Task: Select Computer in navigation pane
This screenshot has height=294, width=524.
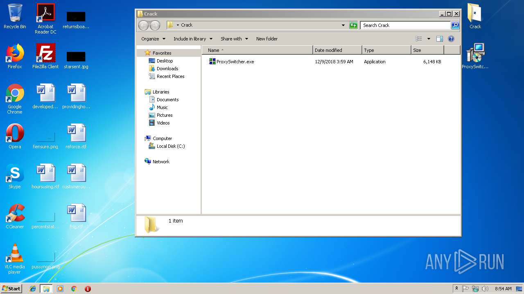Action: pos(162,138)
